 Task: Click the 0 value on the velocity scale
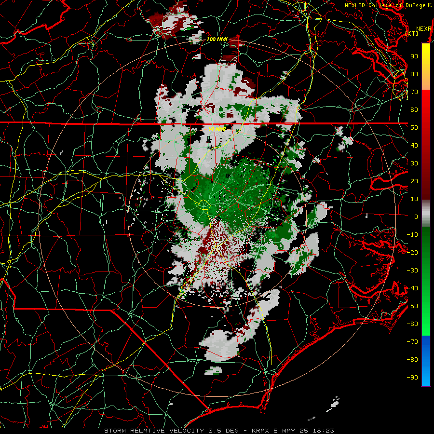click(x=416, y=217)
